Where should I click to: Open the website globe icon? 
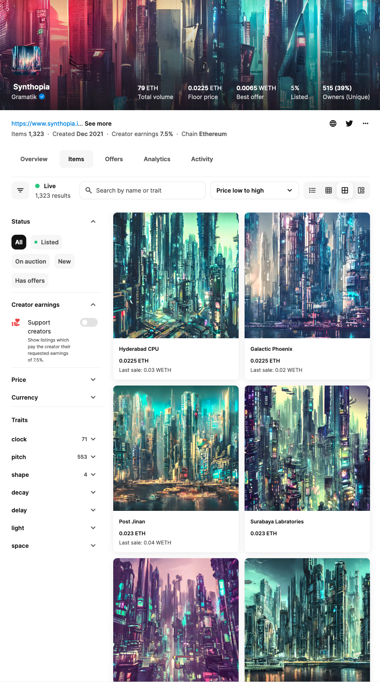click(x=333, y=123)
